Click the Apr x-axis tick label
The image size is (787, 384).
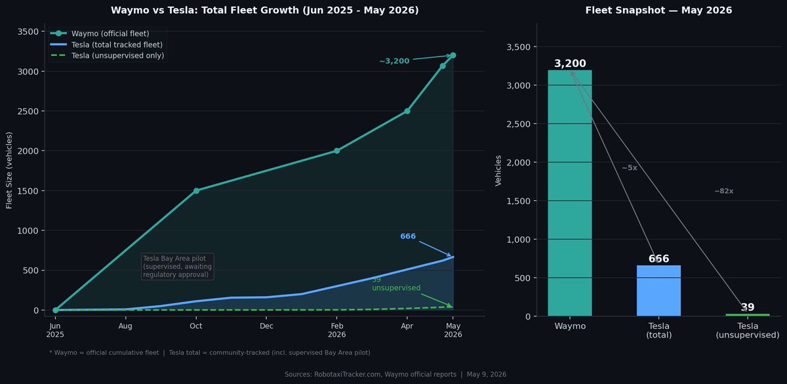tap(407, 325)
